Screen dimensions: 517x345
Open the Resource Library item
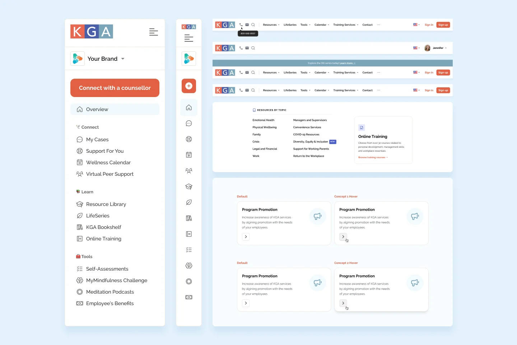[101, 204]
